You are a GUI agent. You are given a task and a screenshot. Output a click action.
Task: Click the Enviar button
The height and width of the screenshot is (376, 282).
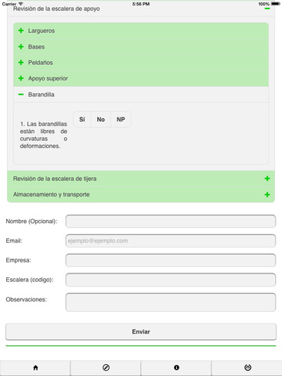(x=141, y=331)
